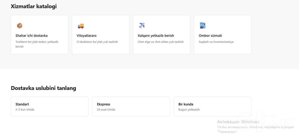Screen dimensions: 299x136
Task: Open the Ombor xizmati card
Action: click(x=222, y=35)
